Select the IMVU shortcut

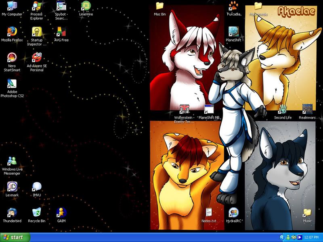point(37,190)
